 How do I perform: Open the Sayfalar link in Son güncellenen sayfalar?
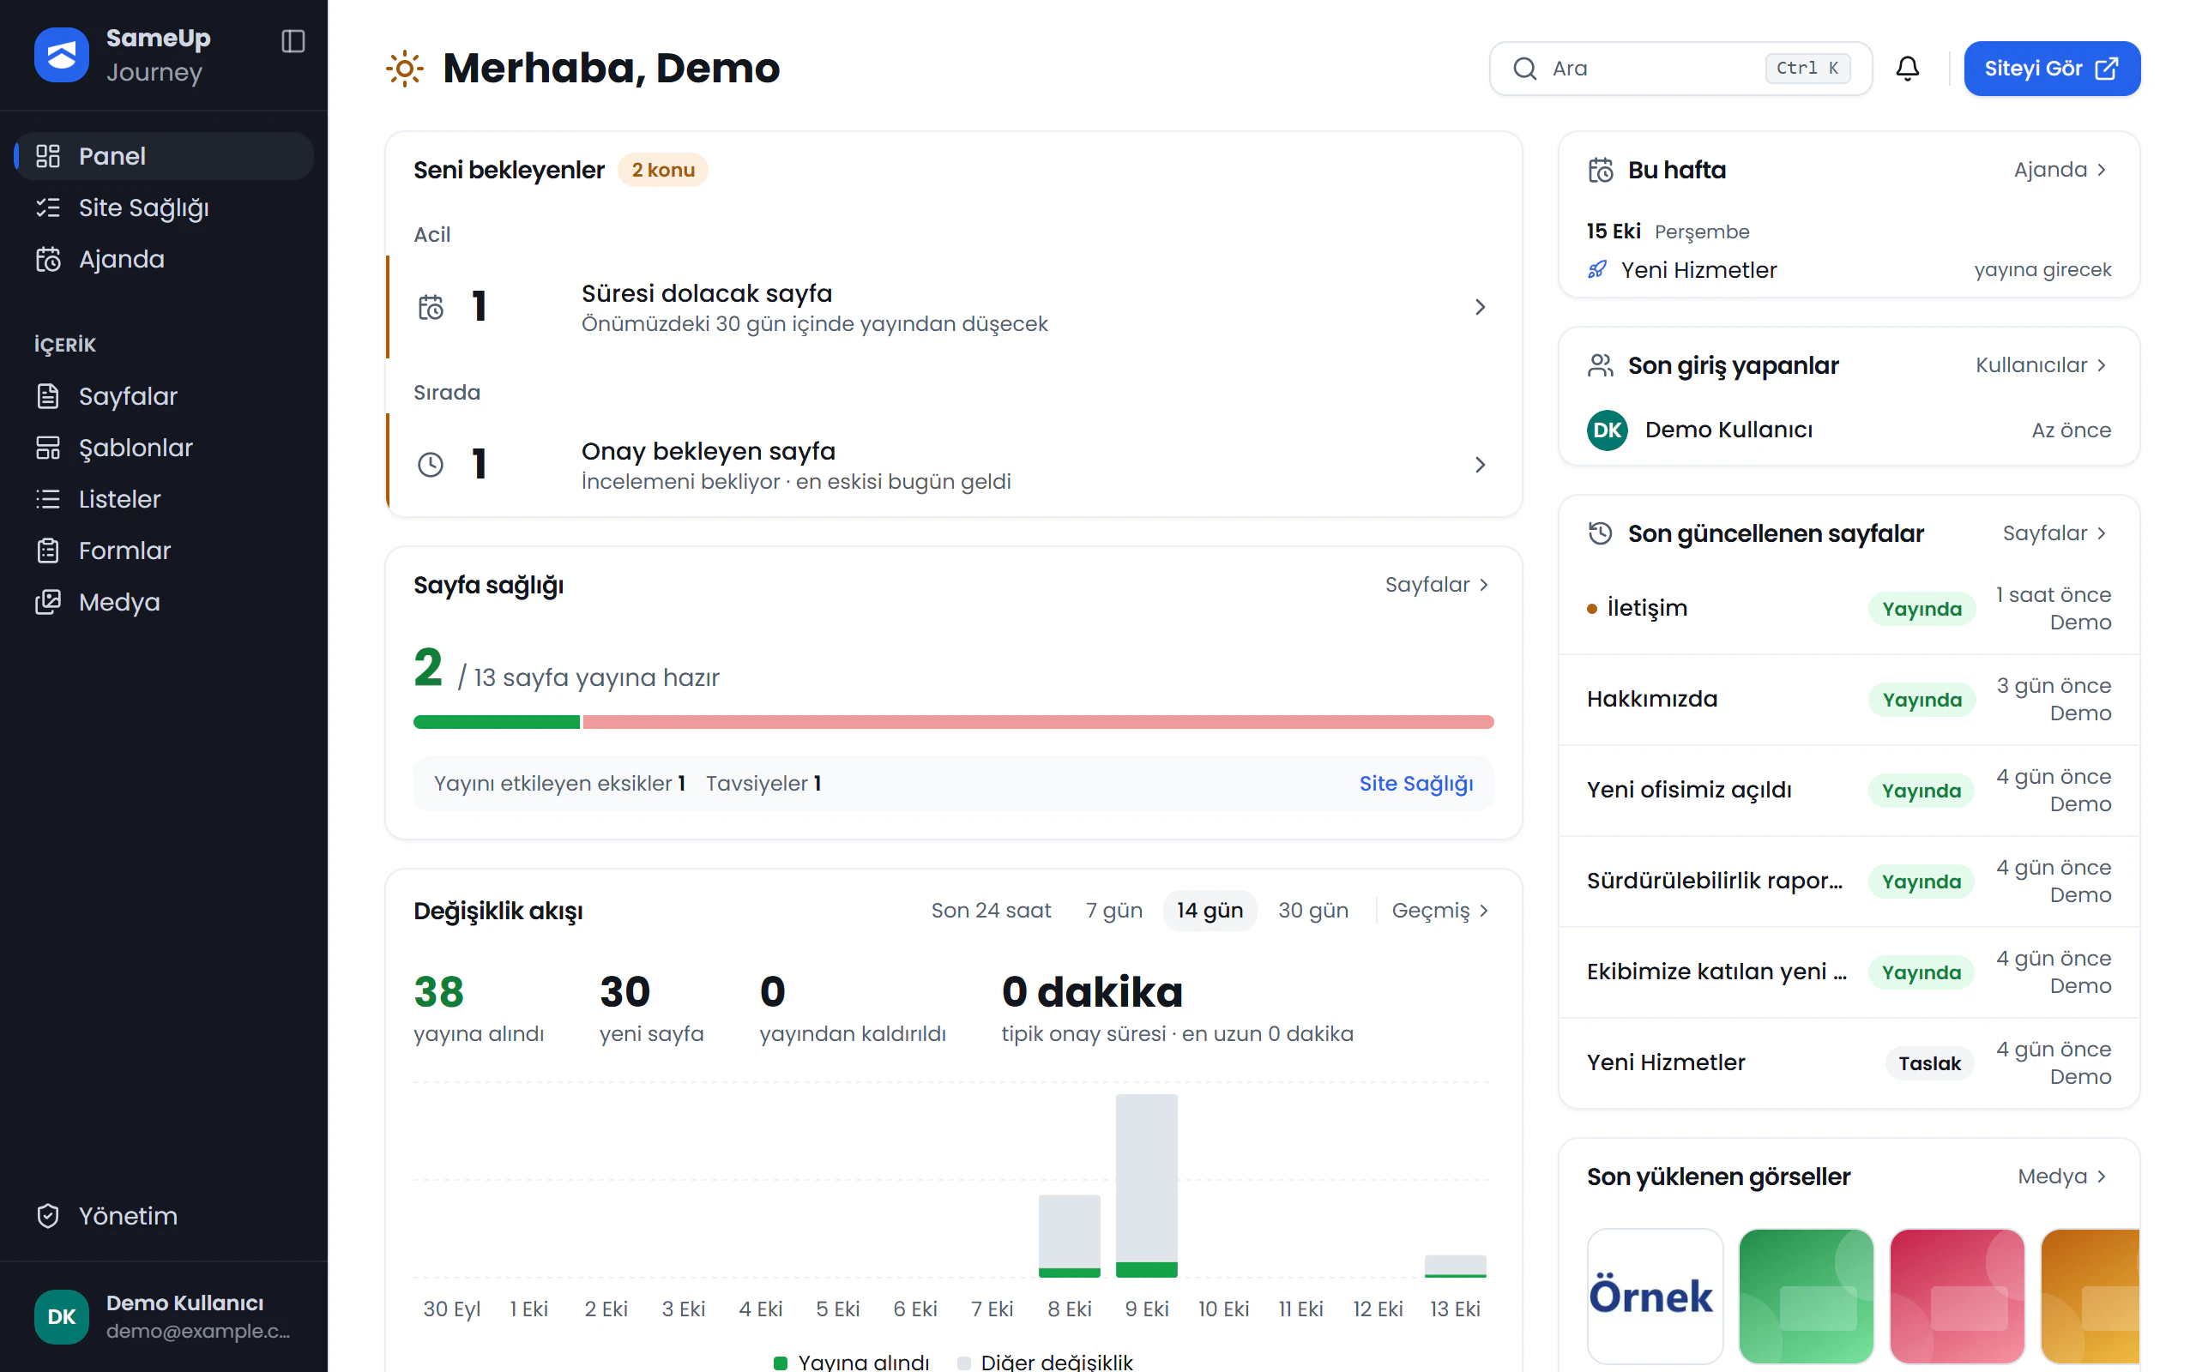[x=2055, y=533]
